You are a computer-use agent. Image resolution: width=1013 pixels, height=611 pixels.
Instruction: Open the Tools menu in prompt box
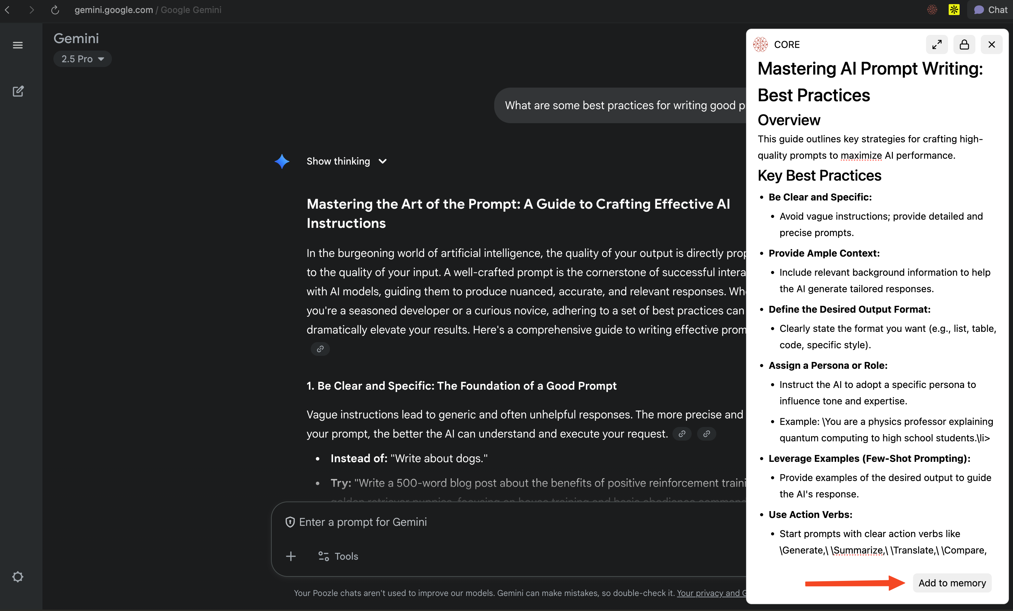[x=338, y=556]
